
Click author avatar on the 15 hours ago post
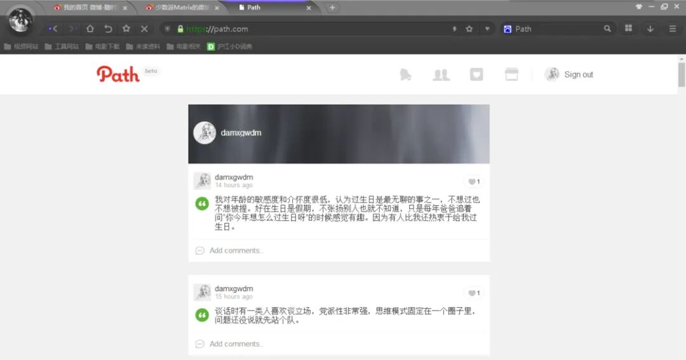click(202, 292)
